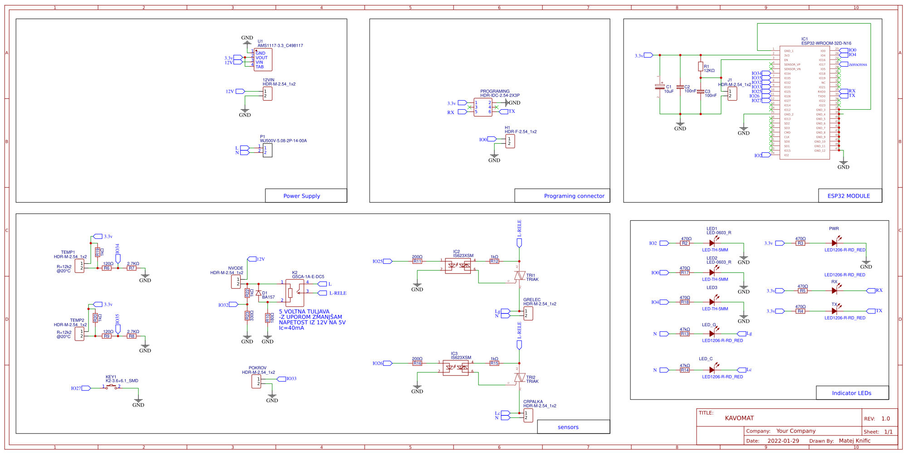Select the TRIAC symbol TRI1
907x454 pixels.
point(519,276)
